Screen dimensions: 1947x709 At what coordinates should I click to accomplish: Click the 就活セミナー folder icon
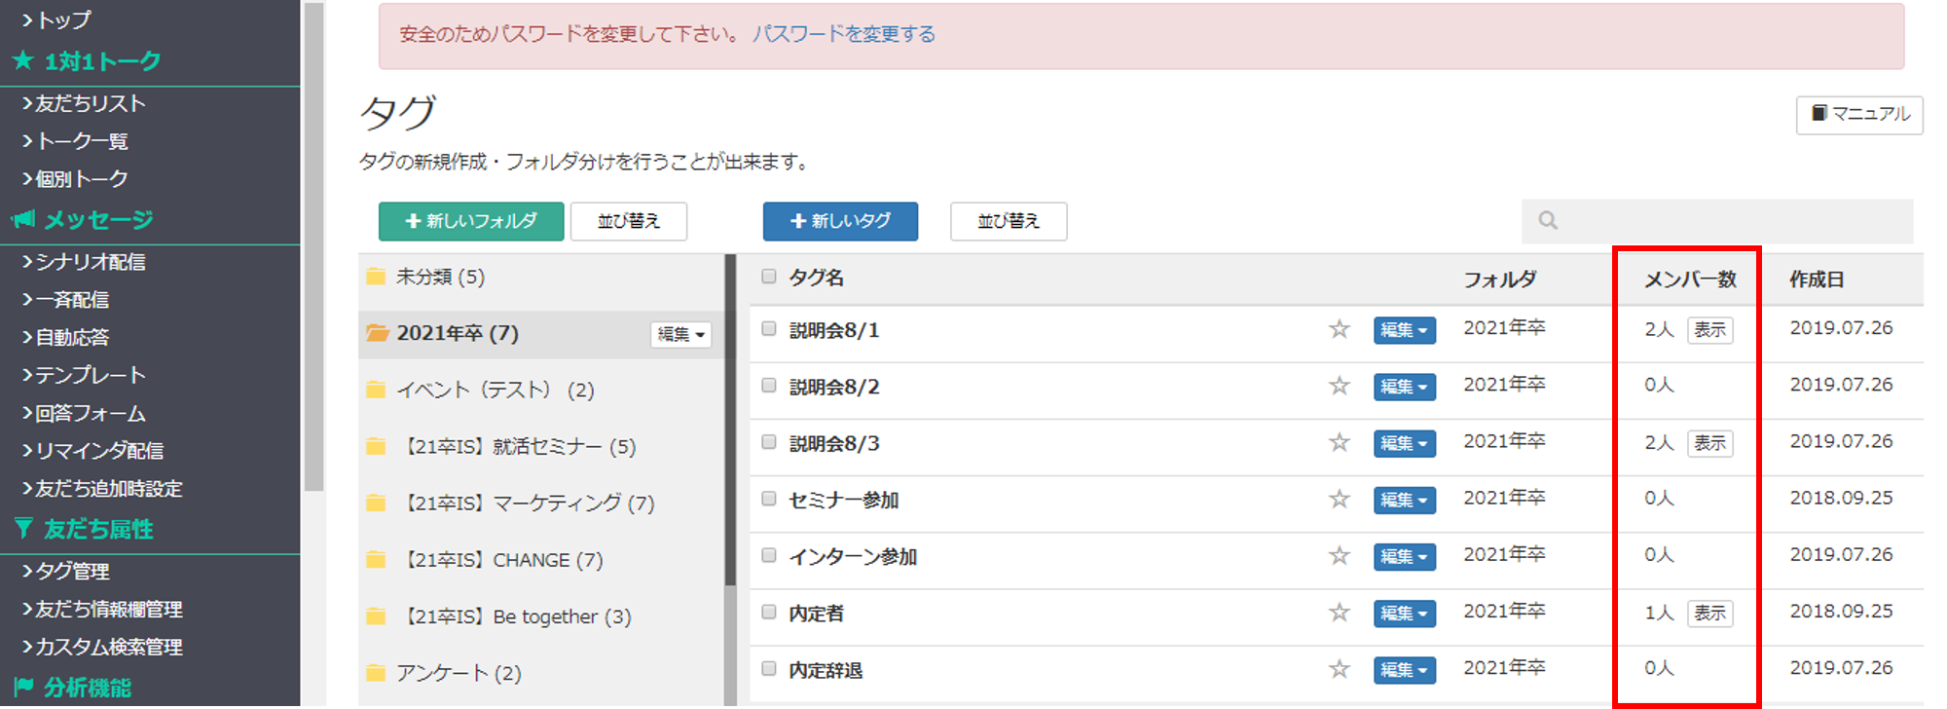[376, 446]
